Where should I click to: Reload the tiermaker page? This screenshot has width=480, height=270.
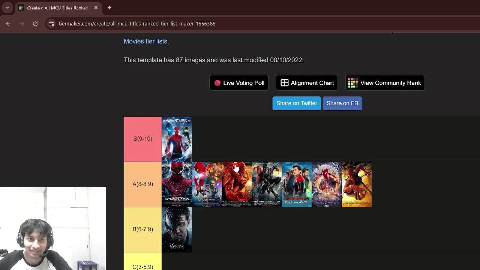[x=35, y=24]
